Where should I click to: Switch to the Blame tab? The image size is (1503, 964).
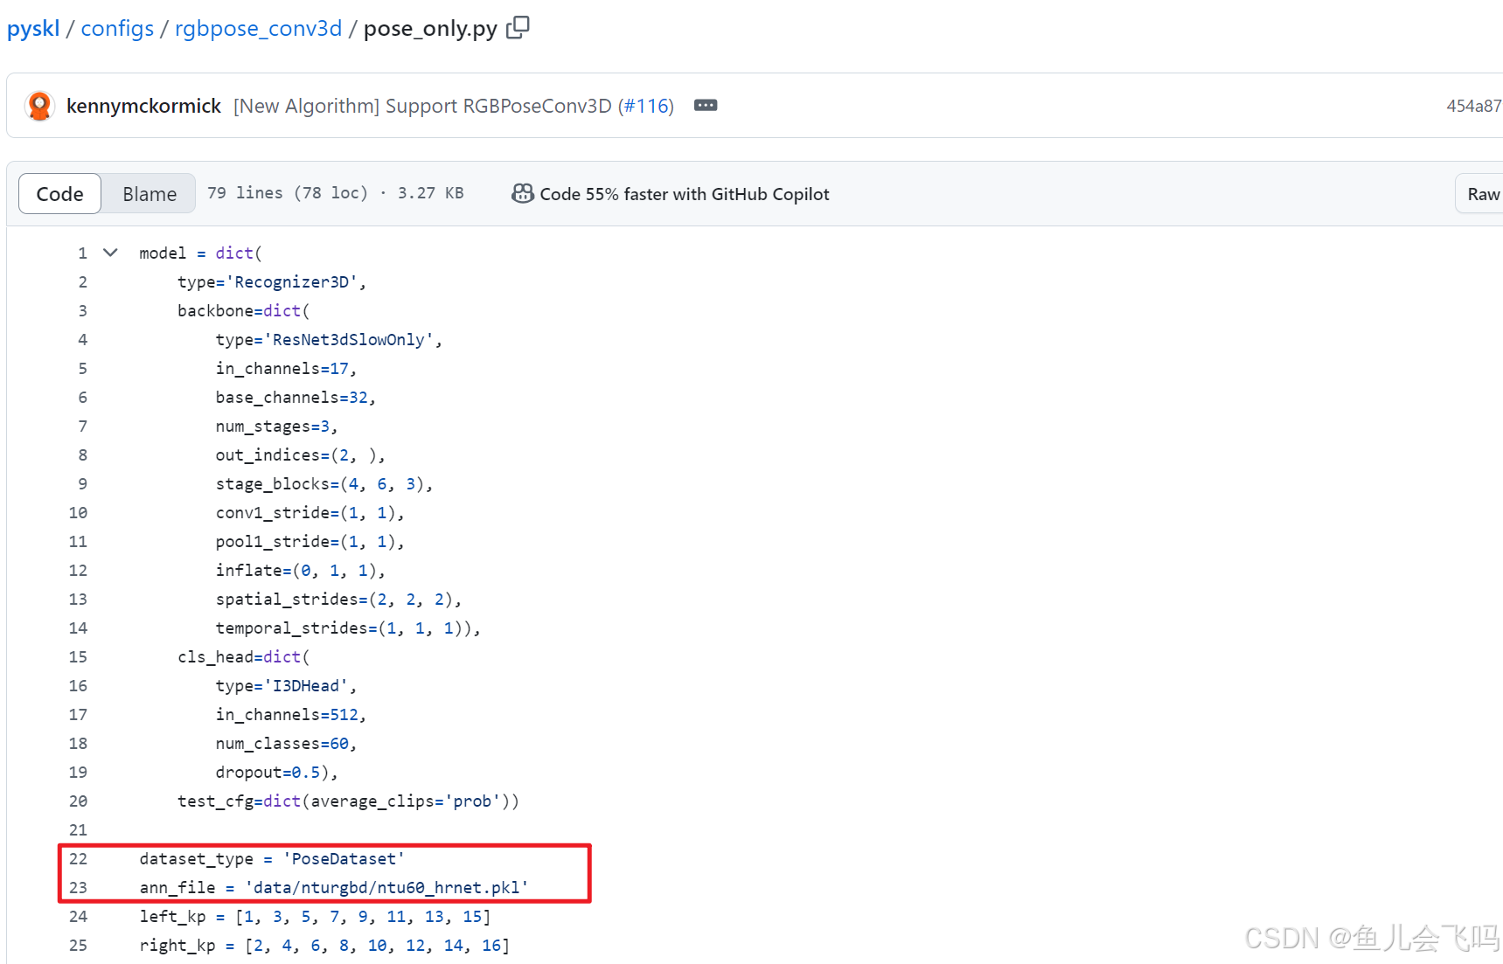point(148,193)
